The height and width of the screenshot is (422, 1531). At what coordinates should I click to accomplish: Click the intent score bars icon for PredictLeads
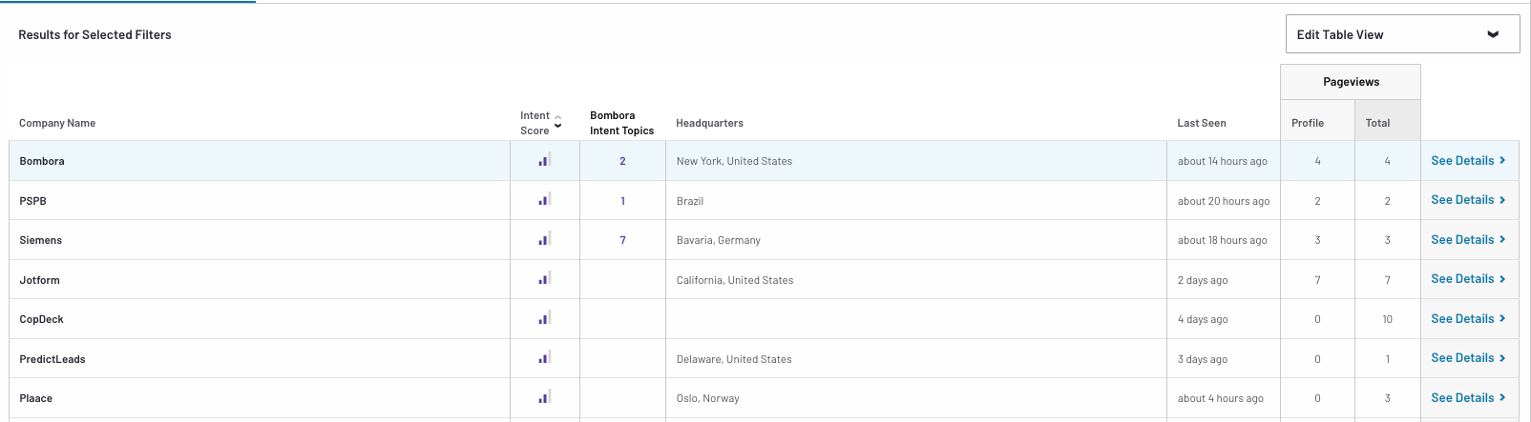(x=544, y=358)
